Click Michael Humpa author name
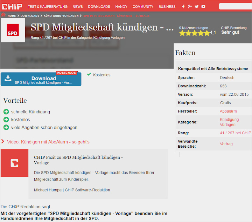Screen dimensions: 252x222 pyautogui.click(x=48, y=190)
